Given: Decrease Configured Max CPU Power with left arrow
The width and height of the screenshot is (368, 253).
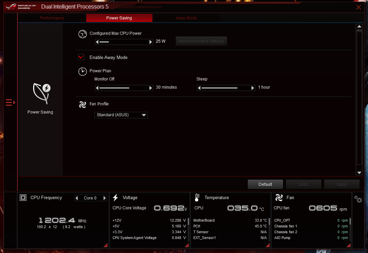Looking at the screenshot, I should (97, 42).
